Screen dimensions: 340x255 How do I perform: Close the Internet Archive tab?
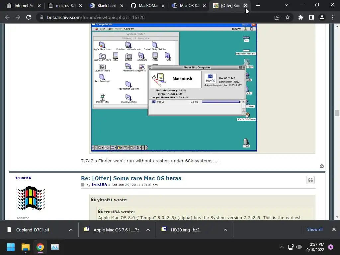tap(39, 6)
